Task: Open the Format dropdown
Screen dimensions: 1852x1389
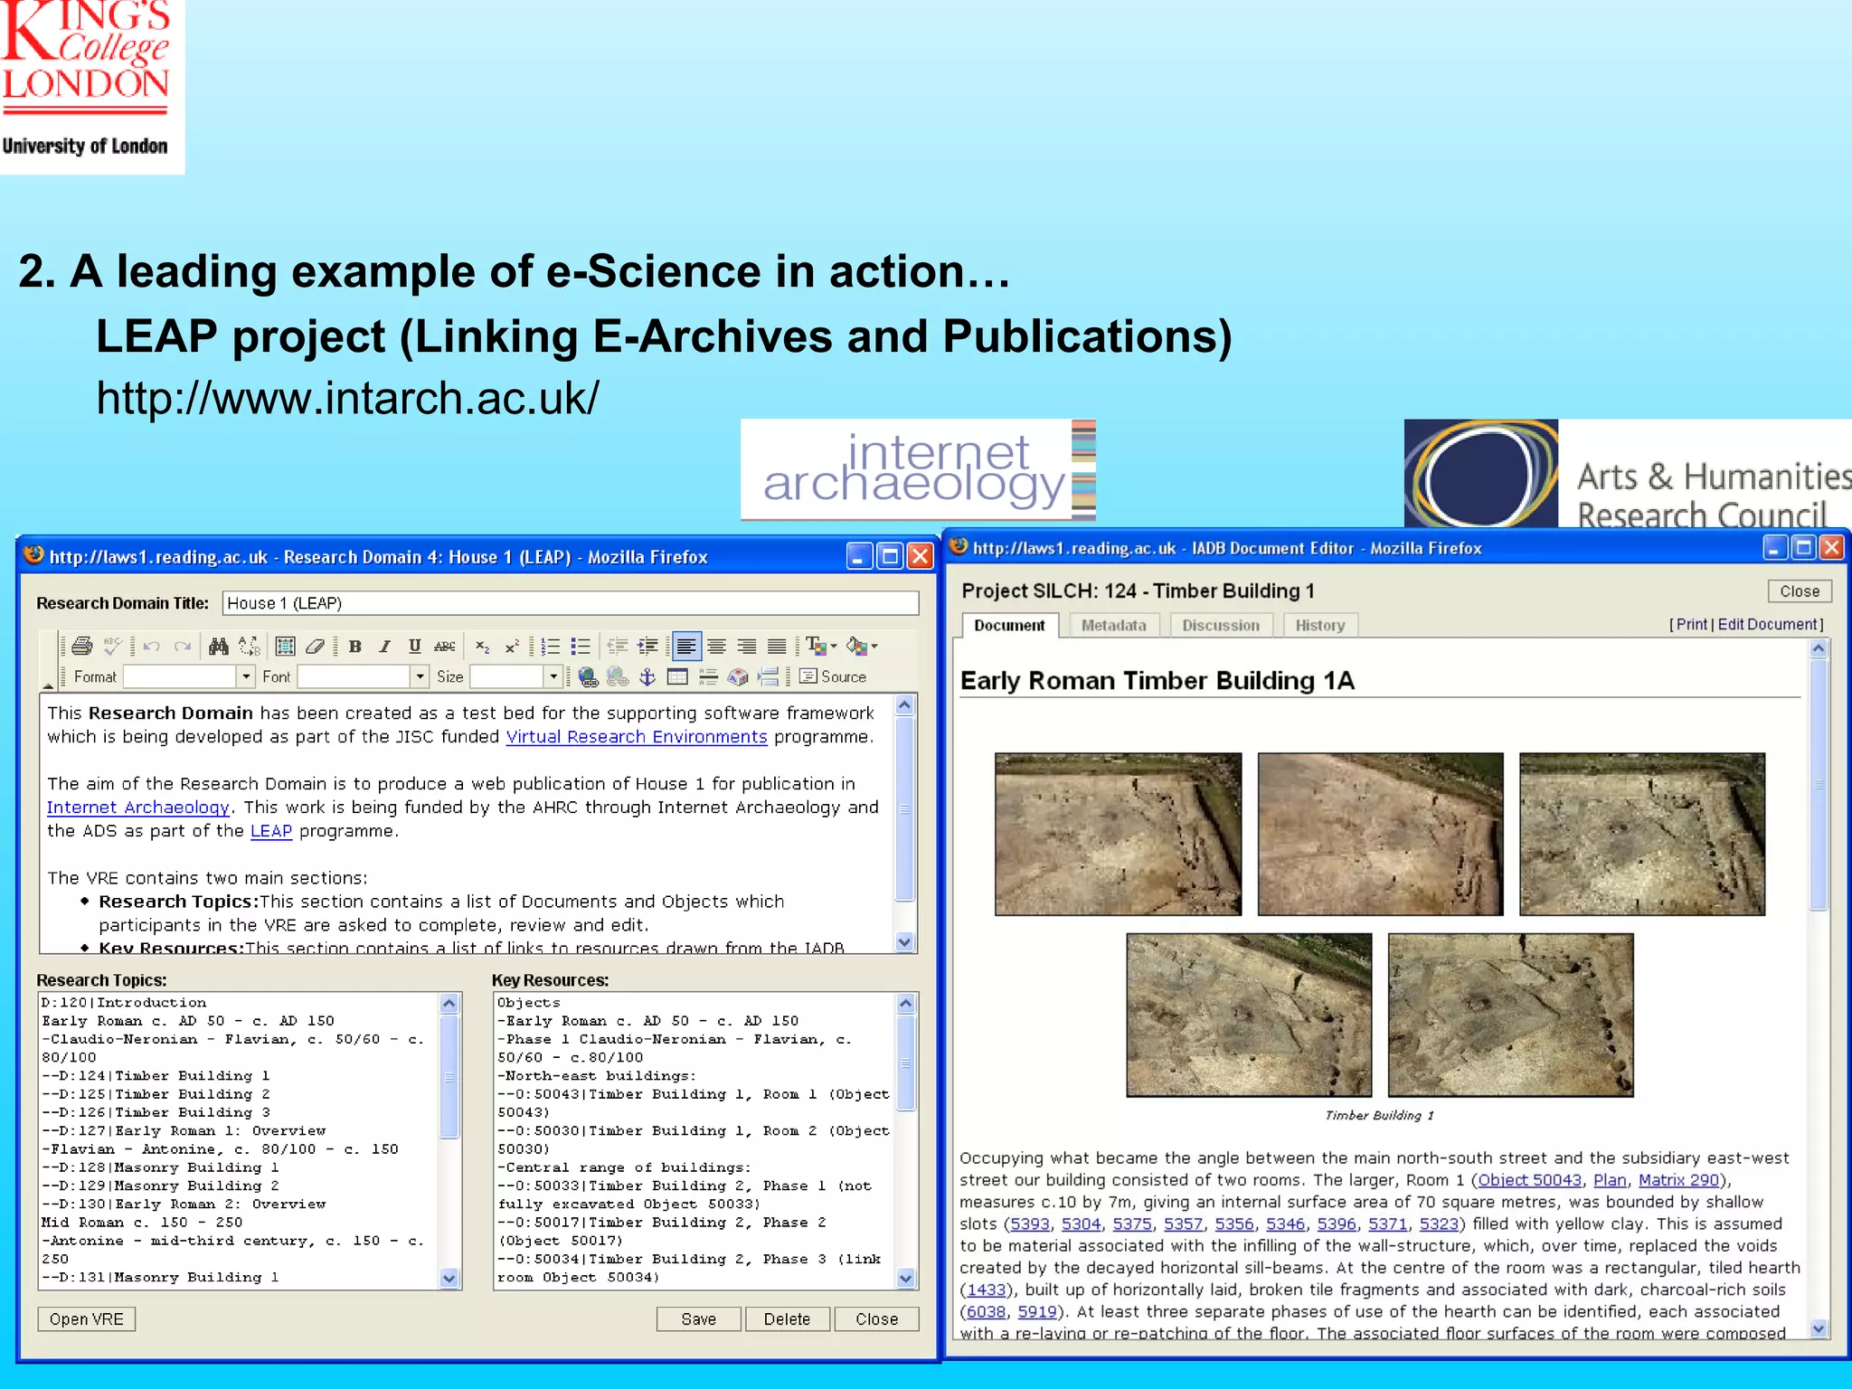Action: 188,676
